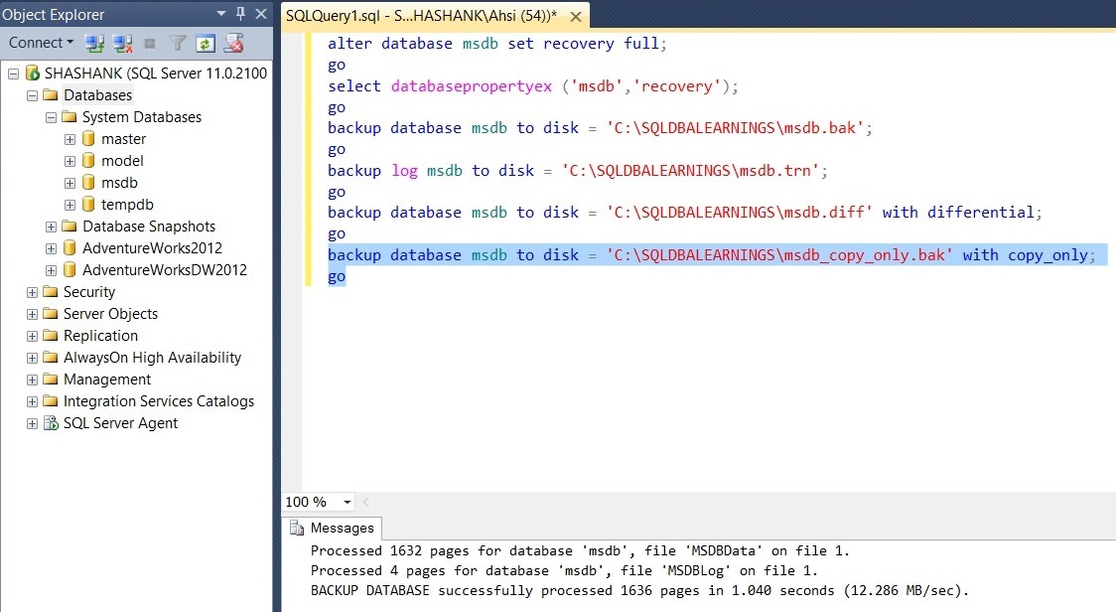
Task: Collapse the System Databases folder
Action: (51, 117)
